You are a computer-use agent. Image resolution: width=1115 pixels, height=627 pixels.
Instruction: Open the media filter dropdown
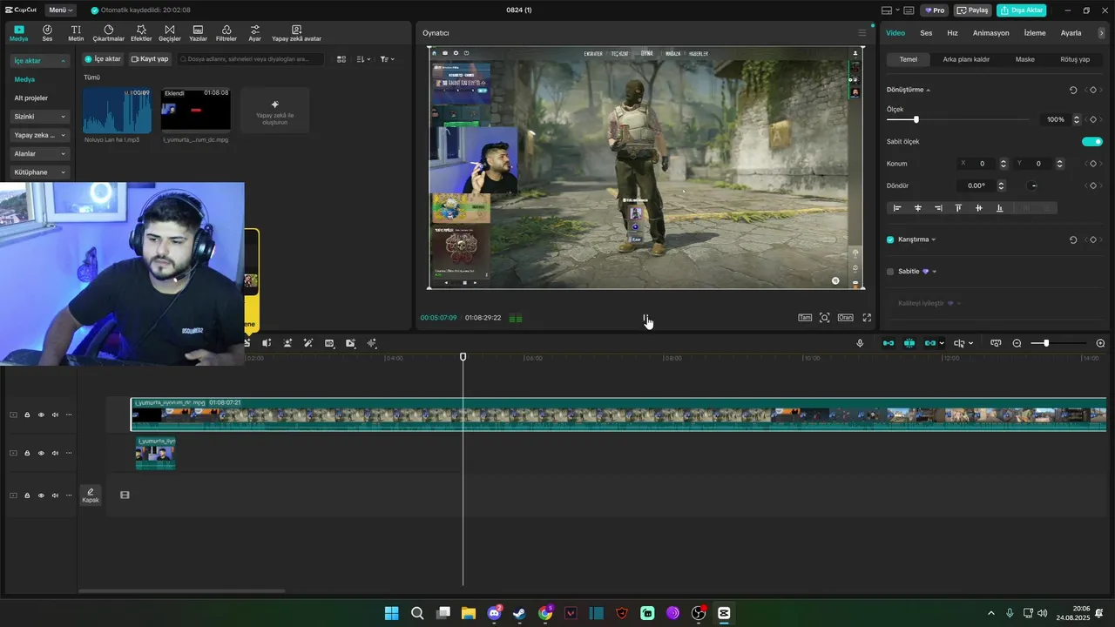click(387, 59)
